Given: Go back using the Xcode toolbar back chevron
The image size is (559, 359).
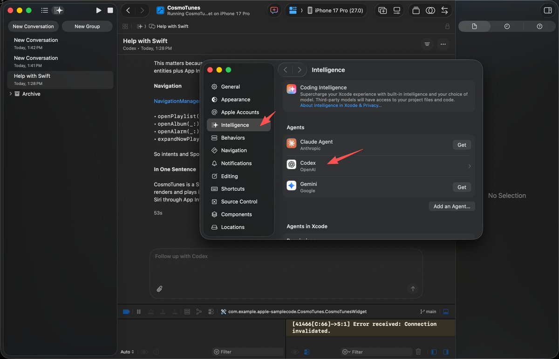Looking at the screenshot, I should pyautogui.click(x=129, y=10).
